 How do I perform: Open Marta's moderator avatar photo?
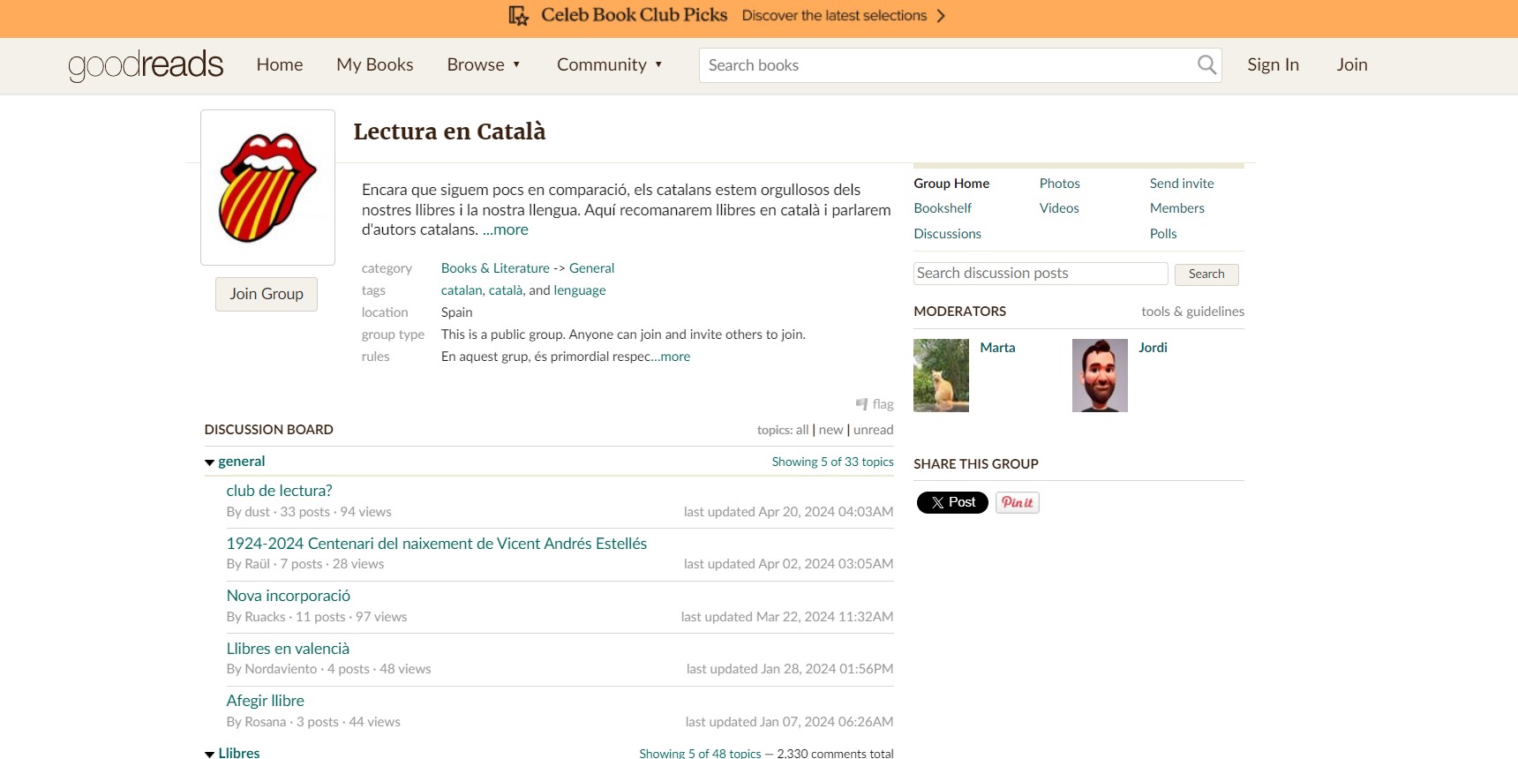click(941, 375)
